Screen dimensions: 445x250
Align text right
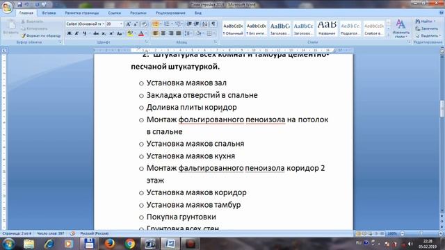171,33
